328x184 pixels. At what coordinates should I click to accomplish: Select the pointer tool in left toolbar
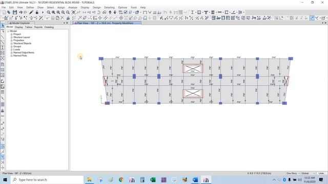coord(3,26)
